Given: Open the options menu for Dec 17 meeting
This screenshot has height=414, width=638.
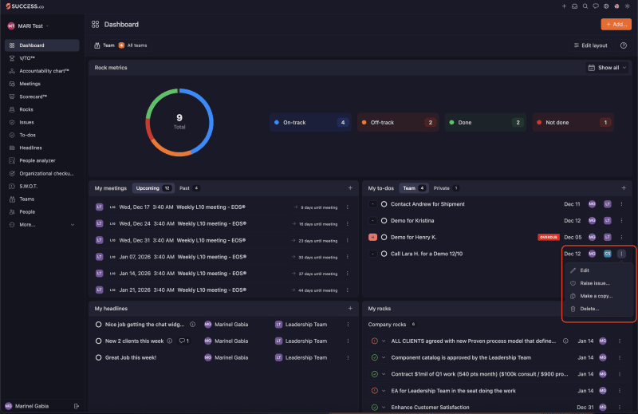Looking at the screenshot, I should (x=348, y=207).
